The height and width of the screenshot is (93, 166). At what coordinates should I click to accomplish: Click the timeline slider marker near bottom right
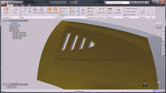point(145,84)
